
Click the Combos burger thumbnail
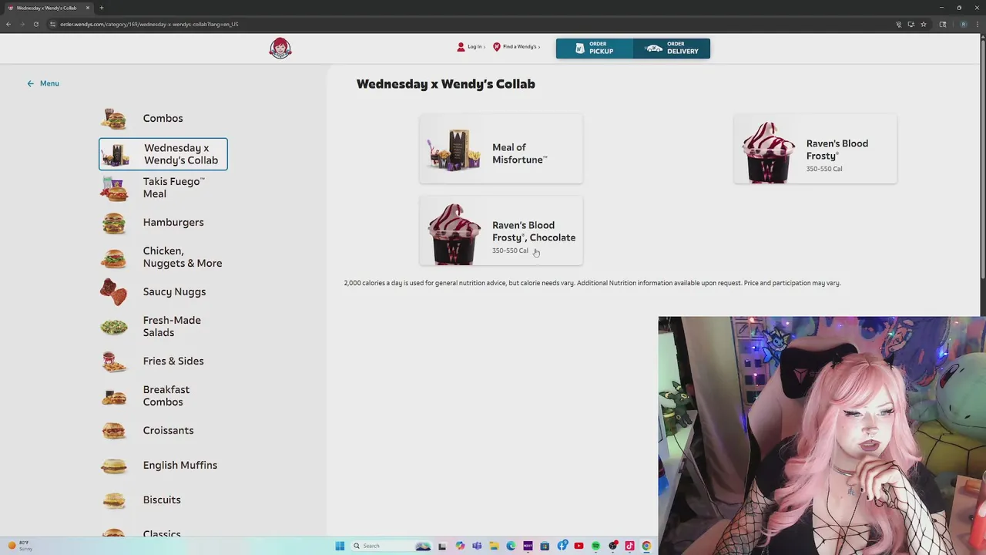click(114, 119)
